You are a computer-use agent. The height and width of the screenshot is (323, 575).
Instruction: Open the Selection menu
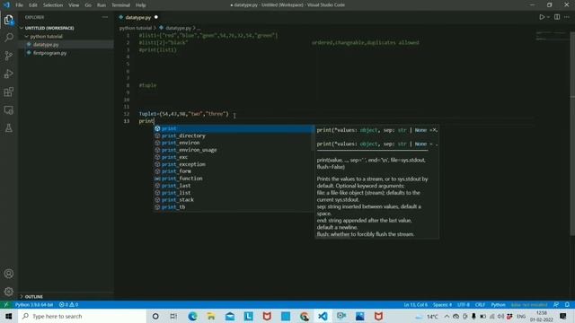[53, 5]
